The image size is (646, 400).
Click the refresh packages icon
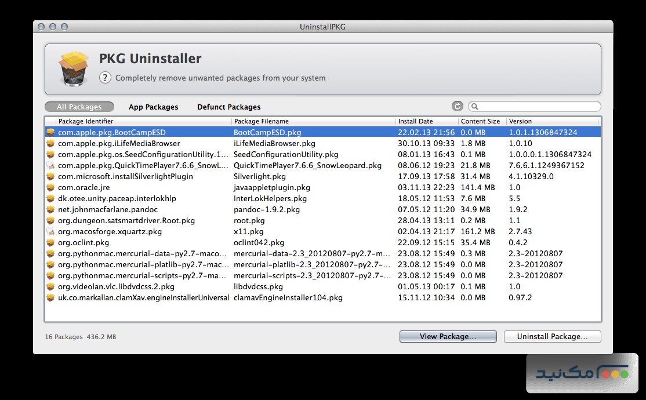pos(458,106)
